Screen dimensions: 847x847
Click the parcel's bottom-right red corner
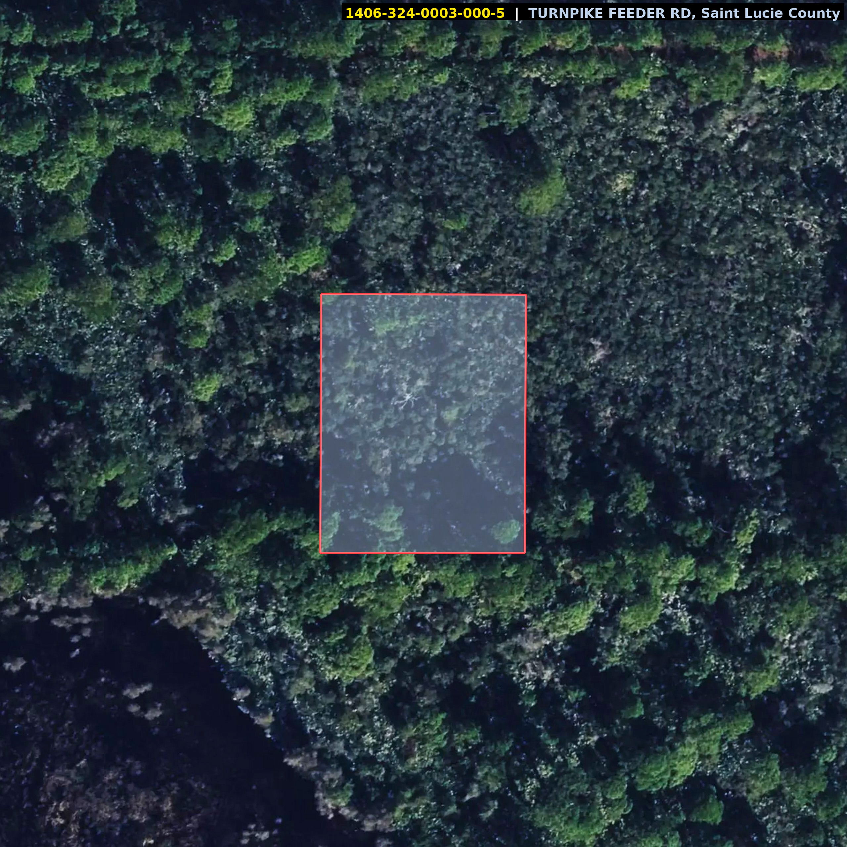(x=524, y=553)
